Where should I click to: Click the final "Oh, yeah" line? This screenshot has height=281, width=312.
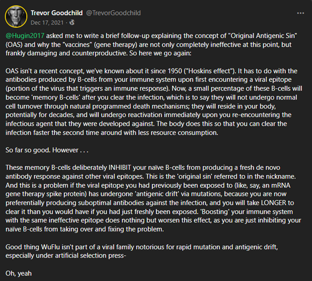[x=18, y=273]
